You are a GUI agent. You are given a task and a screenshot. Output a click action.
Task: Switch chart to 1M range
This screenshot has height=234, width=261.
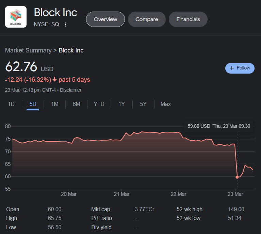(x=55, y=104)
